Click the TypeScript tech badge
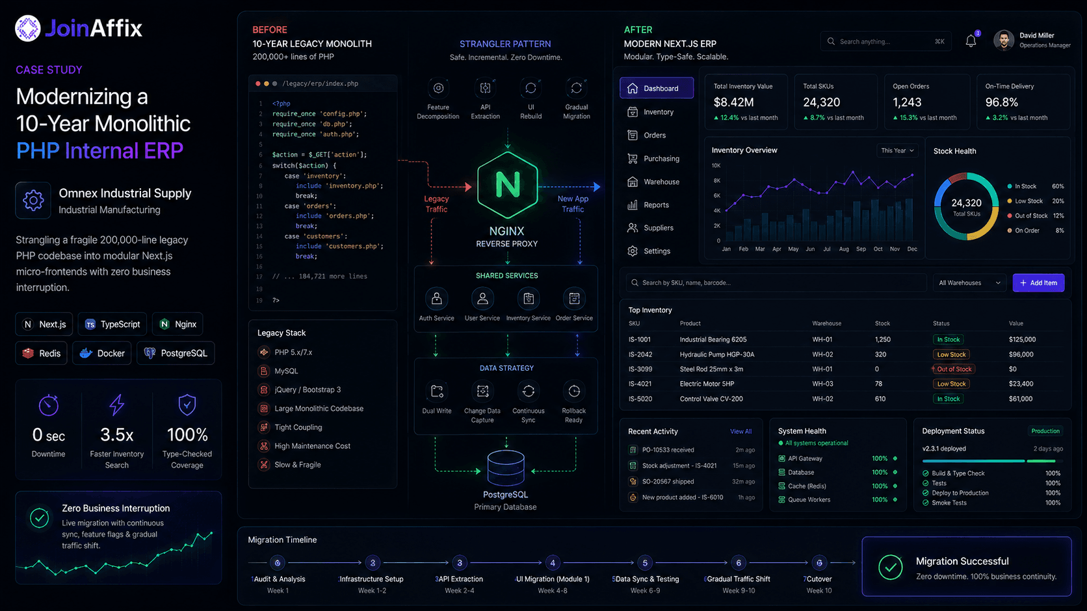This screenshot has width=1087, height=611. click(x=112, y=324)
